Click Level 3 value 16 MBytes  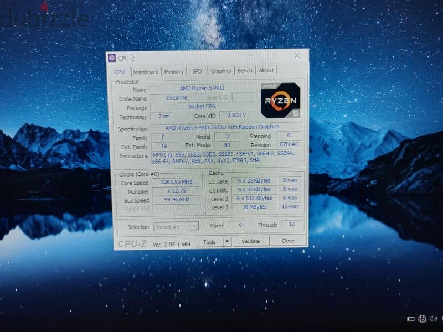click(255, 207)
